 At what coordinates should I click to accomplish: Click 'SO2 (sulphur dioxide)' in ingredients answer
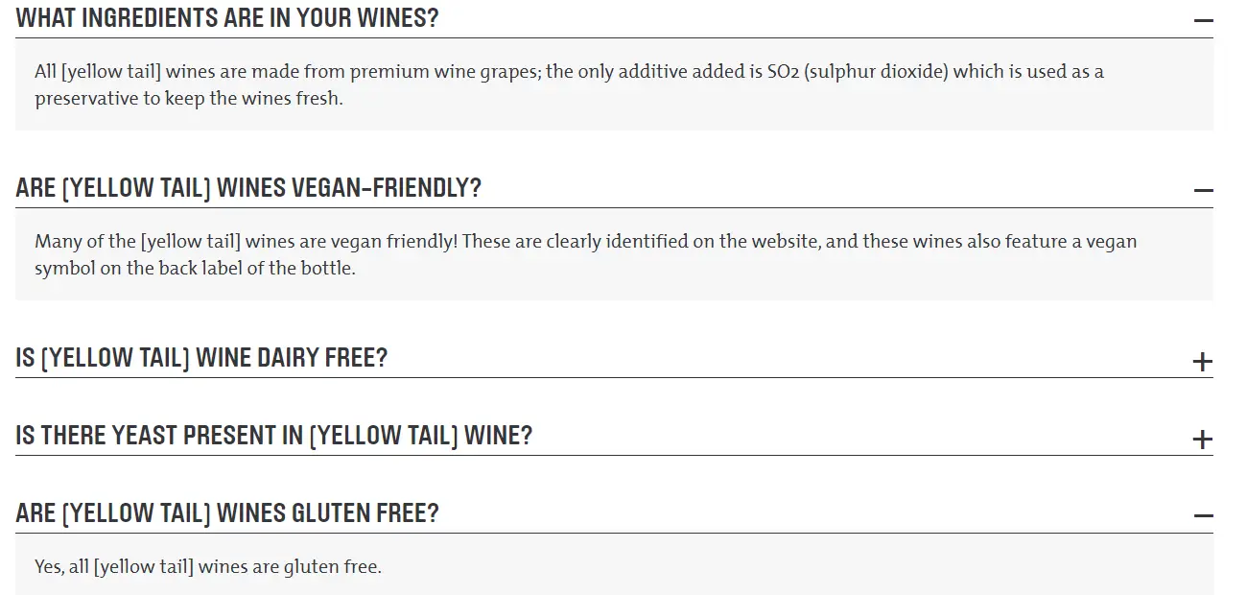pyautogui.click(x=858, y=72)
